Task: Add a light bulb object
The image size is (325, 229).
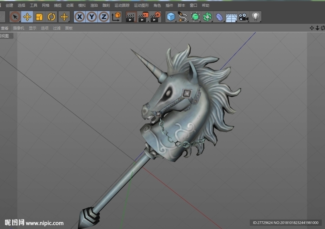Action: click(255, 17)
